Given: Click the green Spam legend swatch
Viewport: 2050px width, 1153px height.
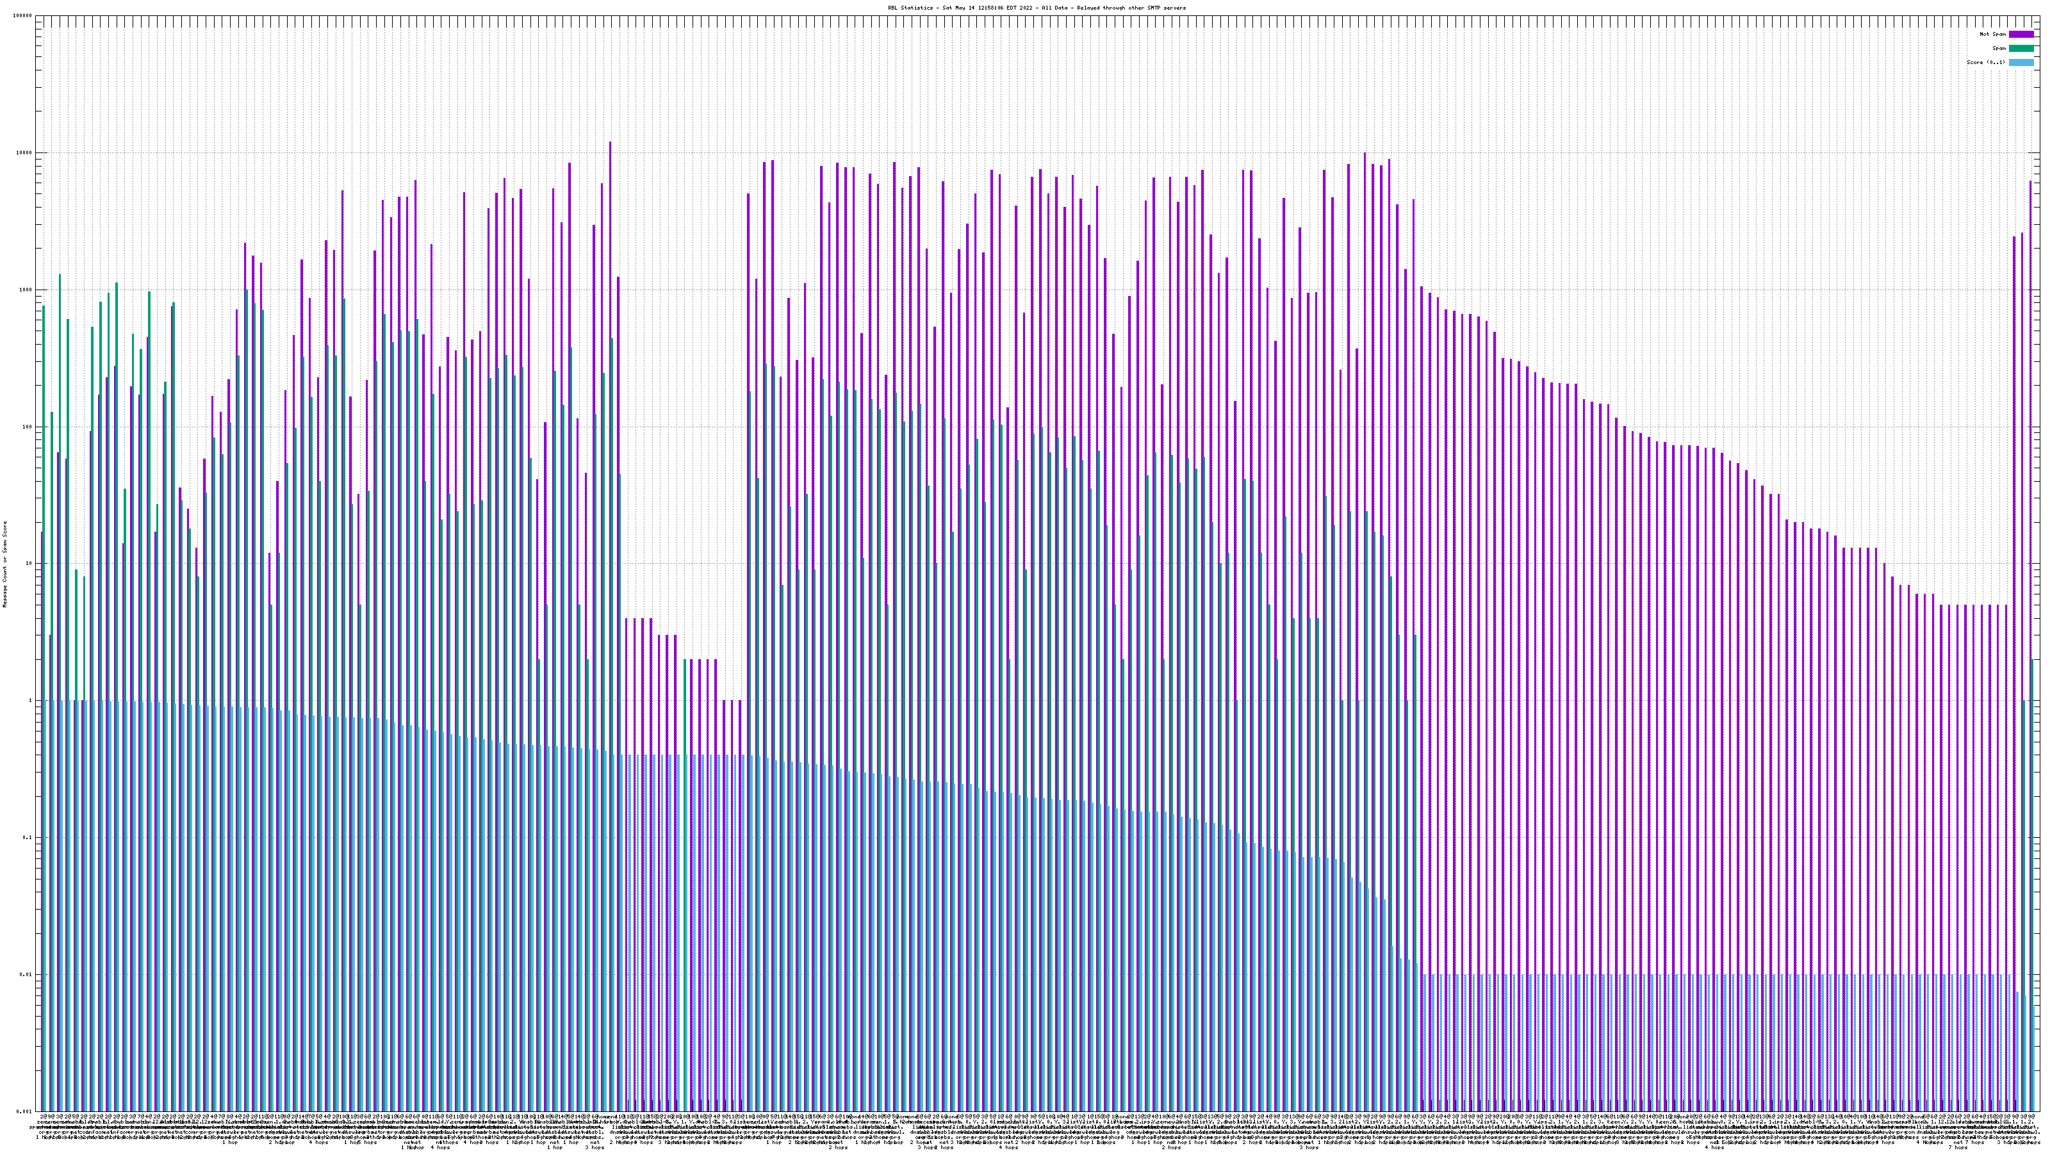Looking at the screenshot, I should click(2021, 49).
